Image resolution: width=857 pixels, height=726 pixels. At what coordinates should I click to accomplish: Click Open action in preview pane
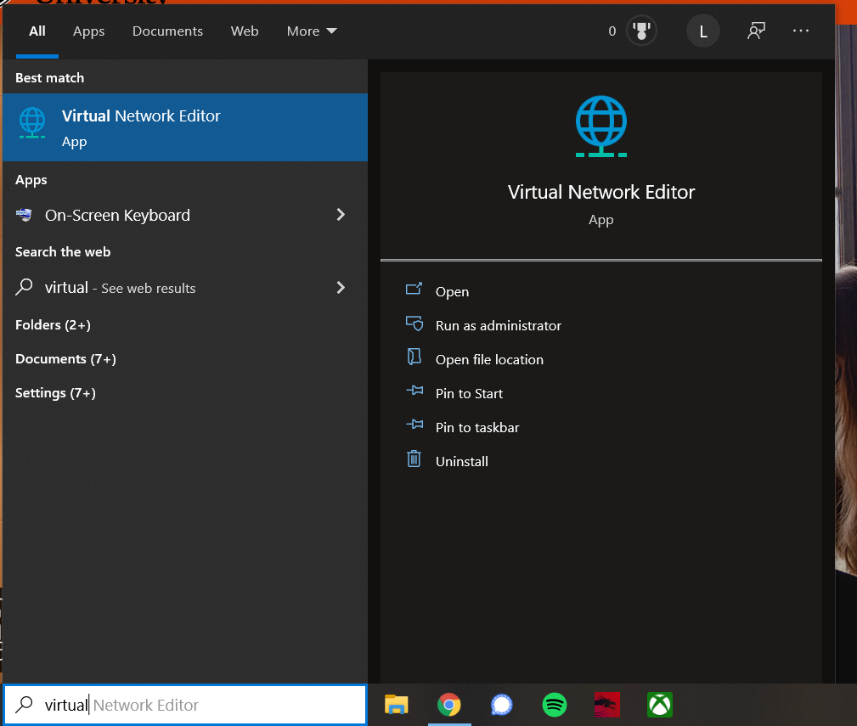point(452,292)
